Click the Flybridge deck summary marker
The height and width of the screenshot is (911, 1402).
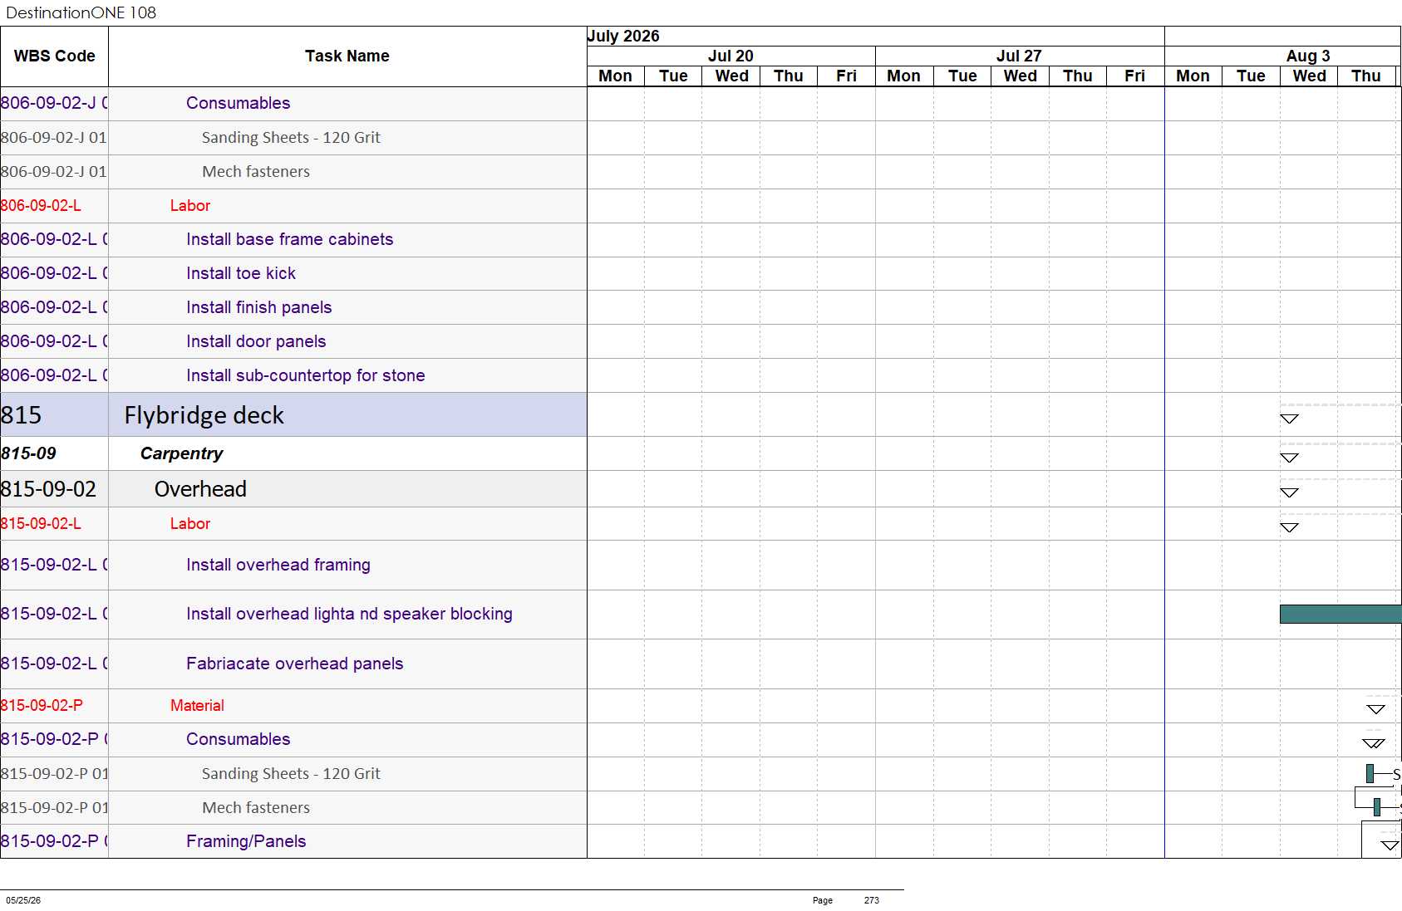(1289, 419)
